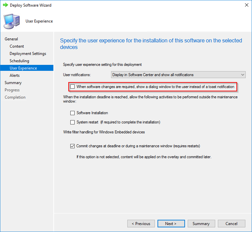
Task: Tick the System restart checkbox
Action: click(73, 122)
